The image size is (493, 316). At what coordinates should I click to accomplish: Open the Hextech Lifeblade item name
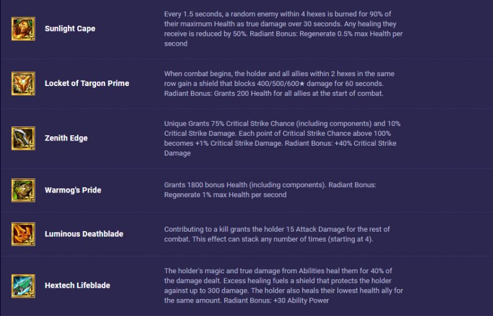[x=77, y=286]
